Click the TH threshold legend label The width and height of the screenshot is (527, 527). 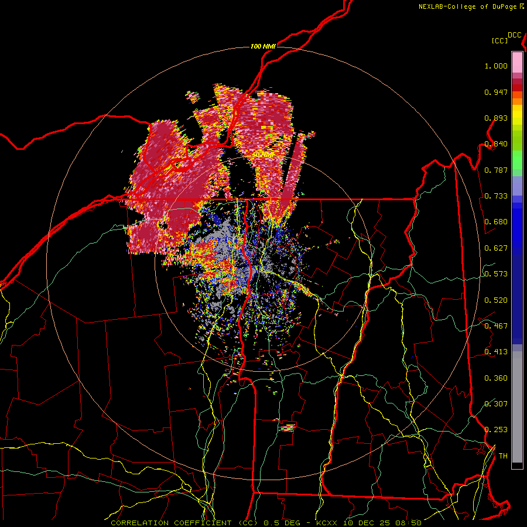point(503,456)
